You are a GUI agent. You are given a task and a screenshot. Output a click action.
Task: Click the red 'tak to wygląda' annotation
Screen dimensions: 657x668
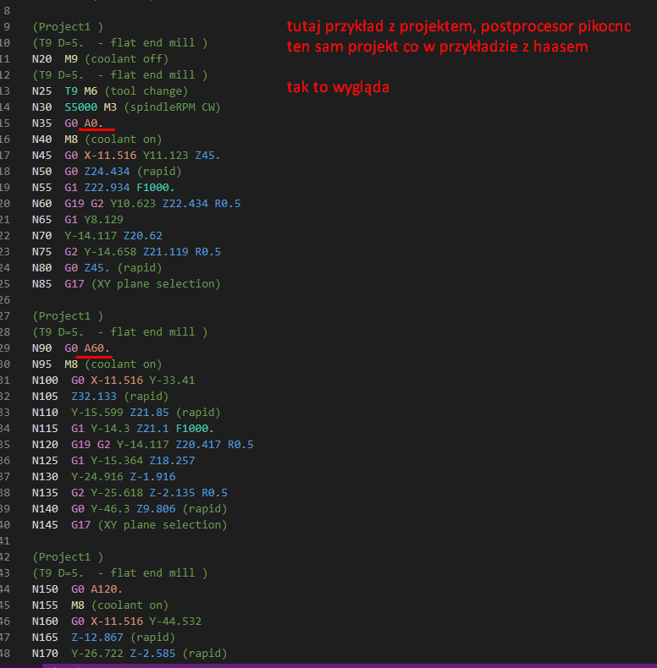pos(338,87)
